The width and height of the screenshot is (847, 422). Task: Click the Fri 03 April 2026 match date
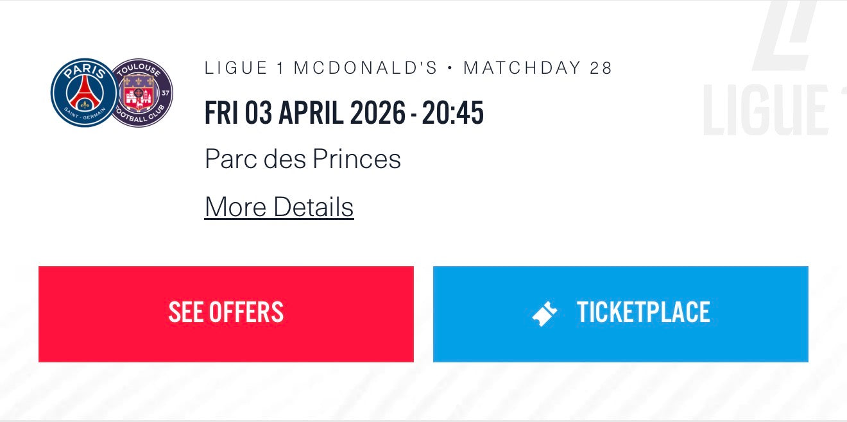click(305, 114)
